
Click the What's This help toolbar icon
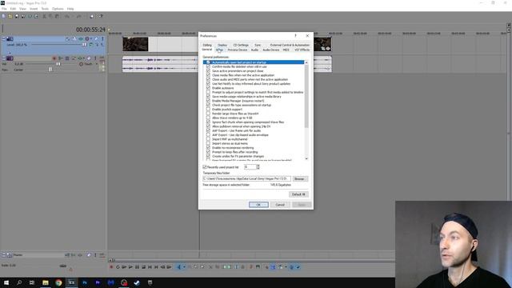tap(101, 16)
